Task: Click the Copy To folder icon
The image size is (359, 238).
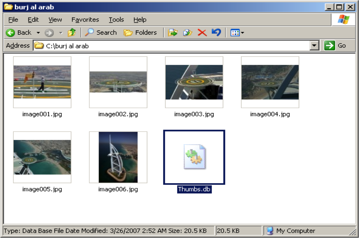Action: [x=187, y=32]
